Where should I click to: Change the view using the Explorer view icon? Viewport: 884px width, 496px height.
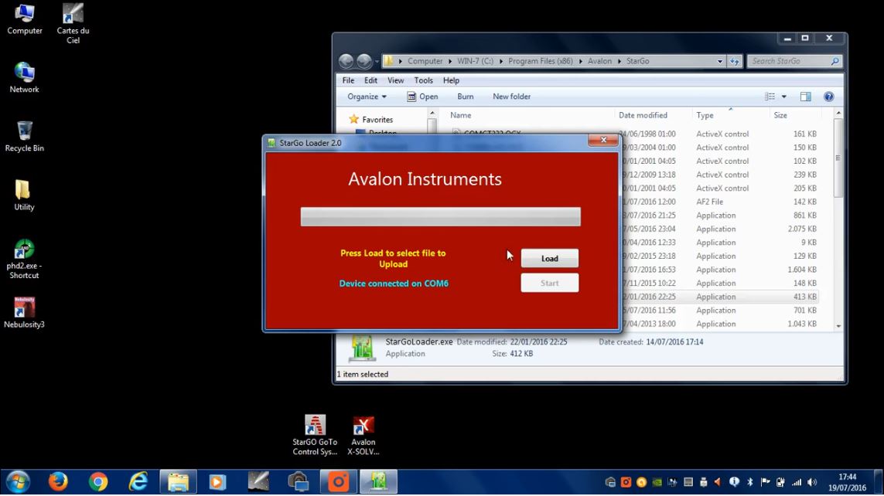(x=770, y=97)
